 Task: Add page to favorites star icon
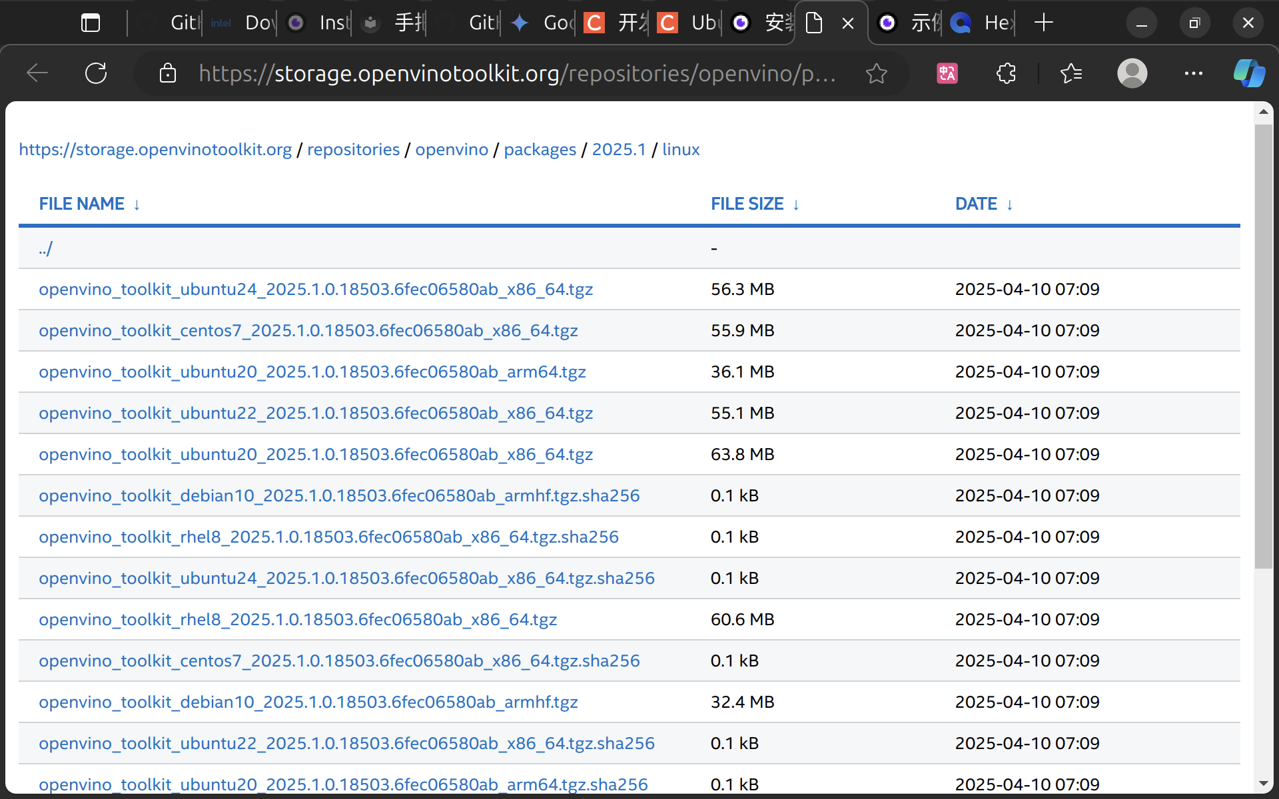pyautogui.click(x=877, y=73)
